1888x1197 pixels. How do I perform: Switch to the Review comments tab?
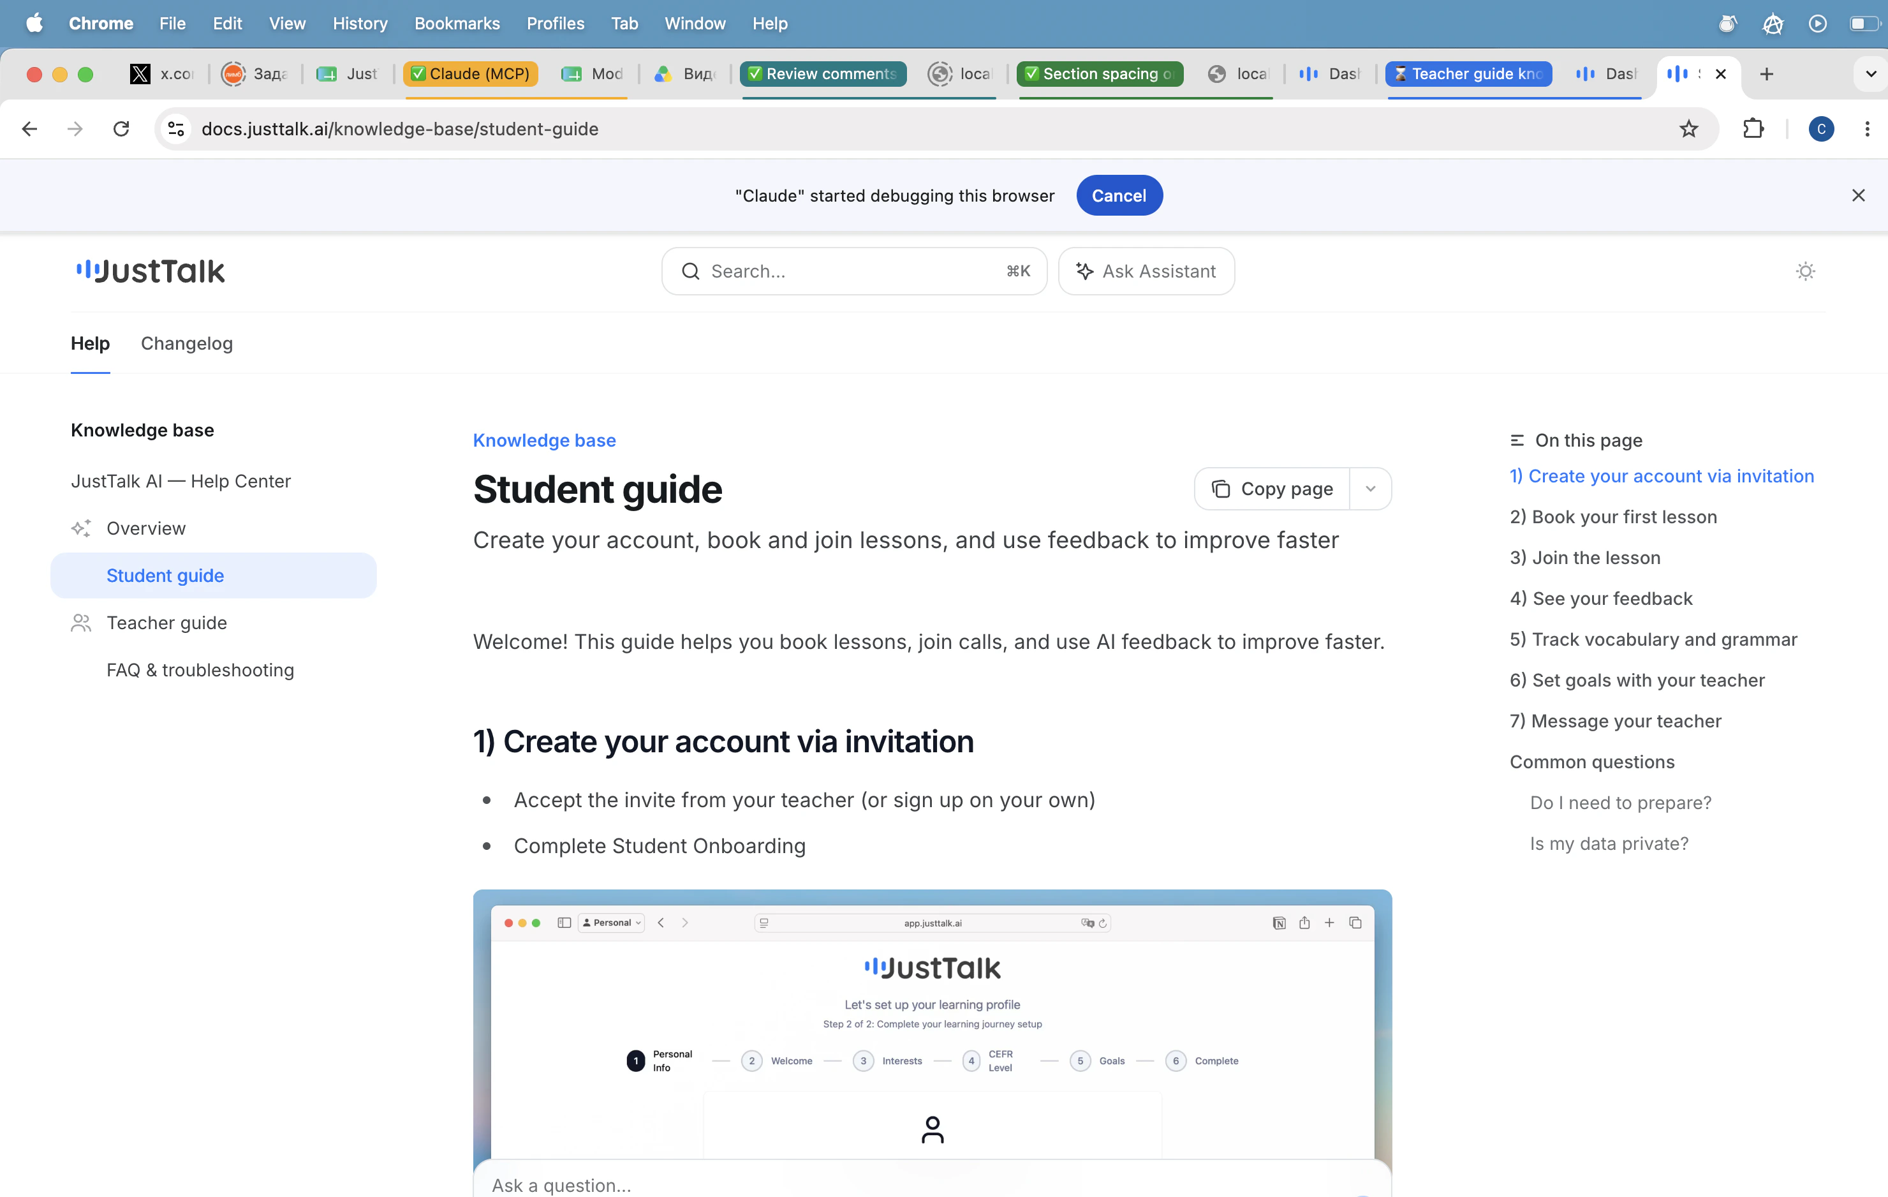pos(823,74)
